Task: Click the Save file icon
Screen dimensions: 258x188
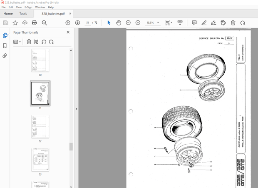Action: click(5, 23)
